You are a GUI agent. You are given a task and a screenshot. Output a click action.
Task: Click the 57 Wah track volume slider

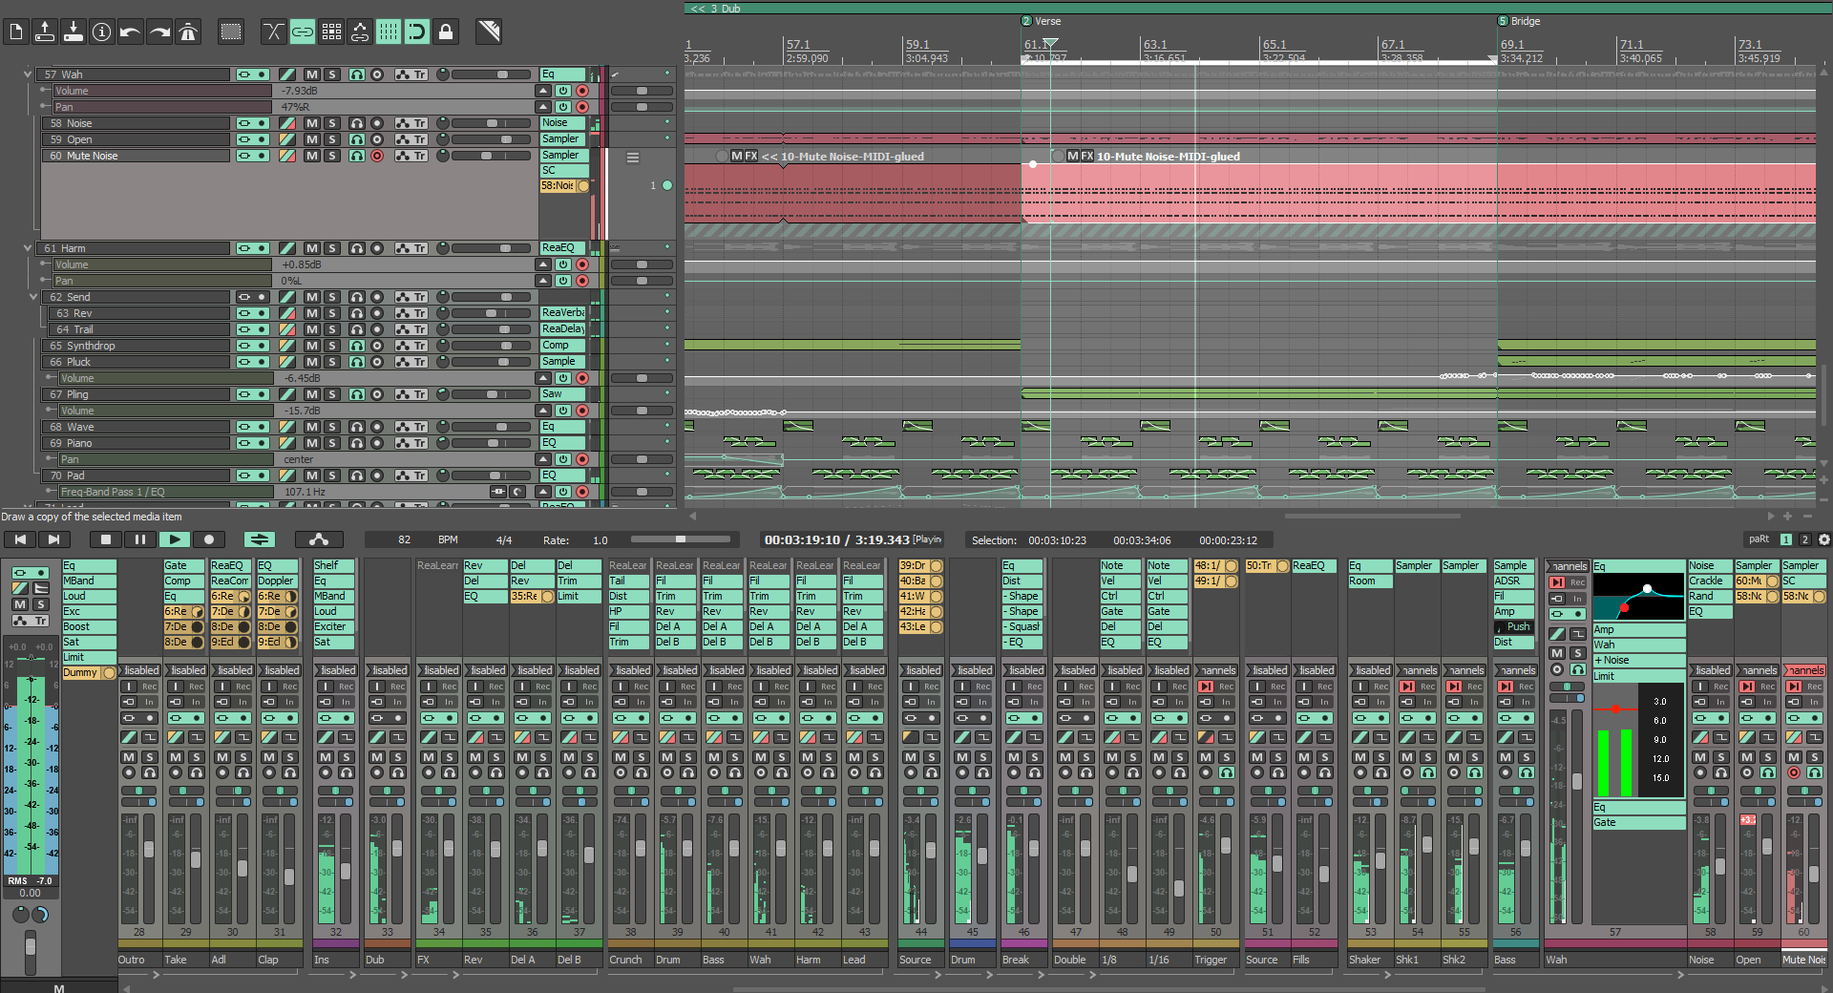[492, 74]
